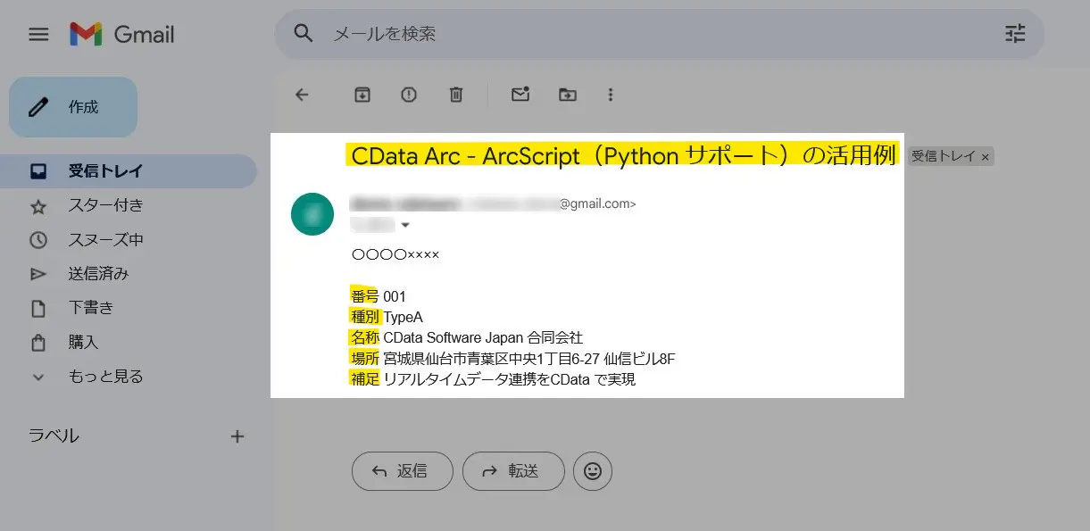Viewport: 1090px width, 531px height.
Task: Click the email subject CData Arc - ArcScript
Action: tap(622, 155)
